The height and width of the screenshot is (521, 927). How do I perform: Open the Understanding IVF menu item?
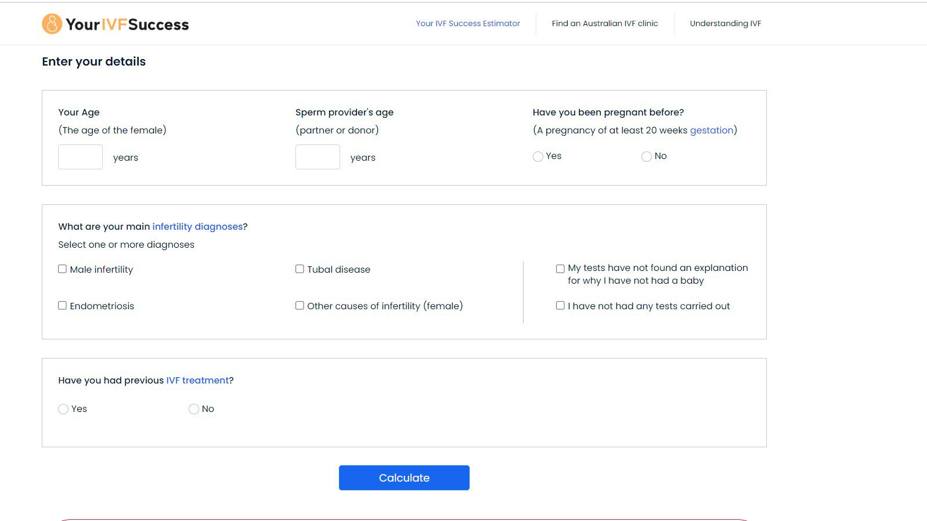coord(726,24)
